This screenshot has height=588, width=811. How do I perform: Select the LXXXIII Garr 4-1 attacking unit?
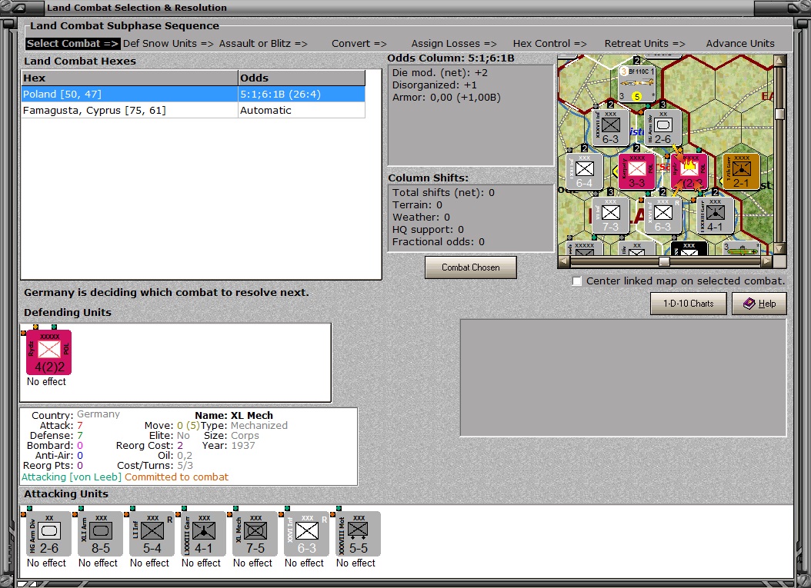[x=203, y=534]
